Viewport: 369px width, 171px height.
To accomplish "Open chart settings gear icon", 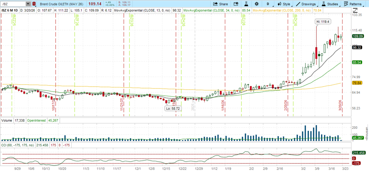I will pos(256,4).
